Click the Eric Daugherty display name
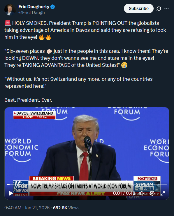 (x=34, y=7)
